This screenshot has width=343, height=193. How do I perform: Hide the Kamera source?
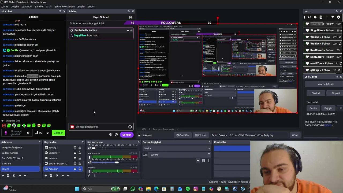(75, 158)
